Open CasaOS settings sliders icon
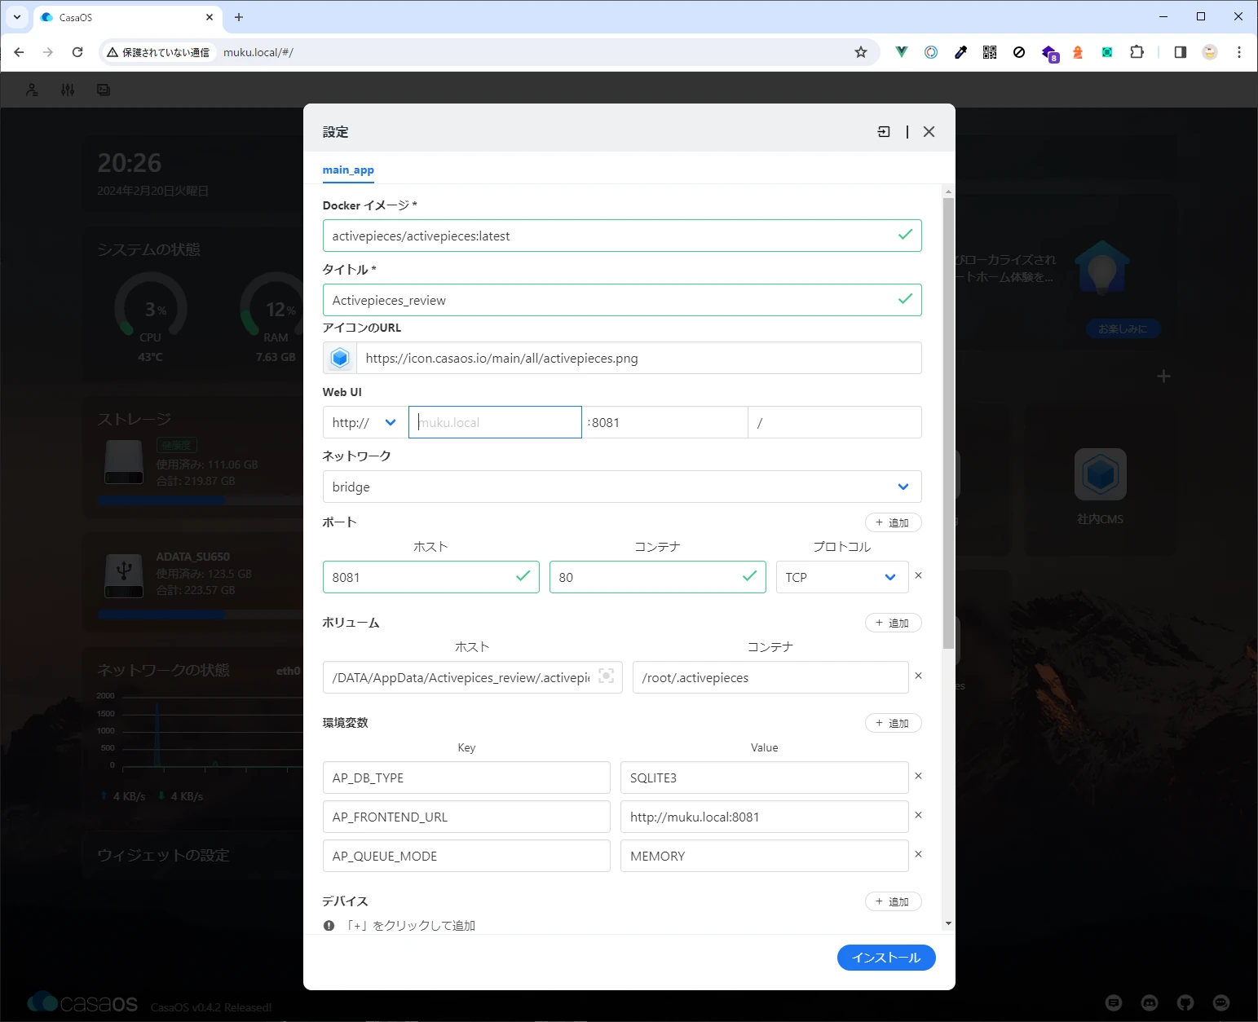 click(x=68, y=90)
